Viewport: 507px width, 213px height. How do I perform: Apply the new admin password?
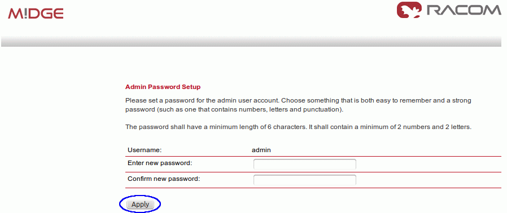pyautogui.click(x=141, y=205)
